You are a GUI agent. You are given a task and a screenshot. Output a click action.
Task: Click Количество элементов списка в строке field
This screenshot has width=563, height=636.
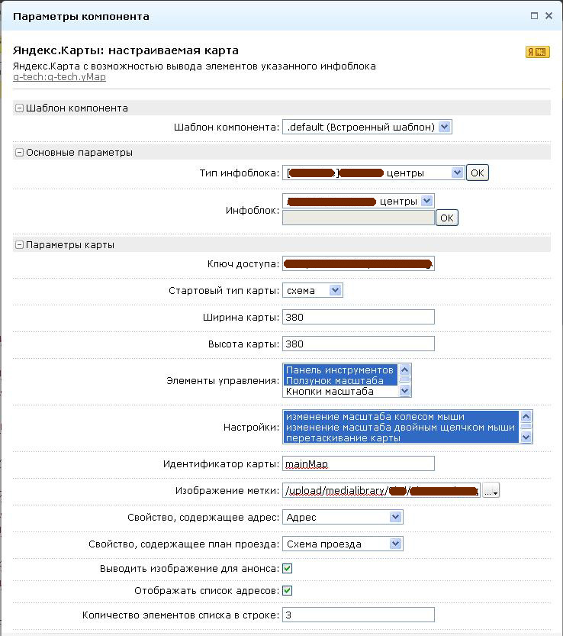pos(359,615)
